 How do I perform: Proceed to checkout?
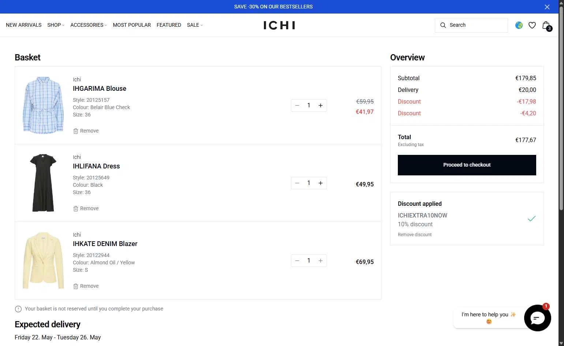click(x=467, y=165)
